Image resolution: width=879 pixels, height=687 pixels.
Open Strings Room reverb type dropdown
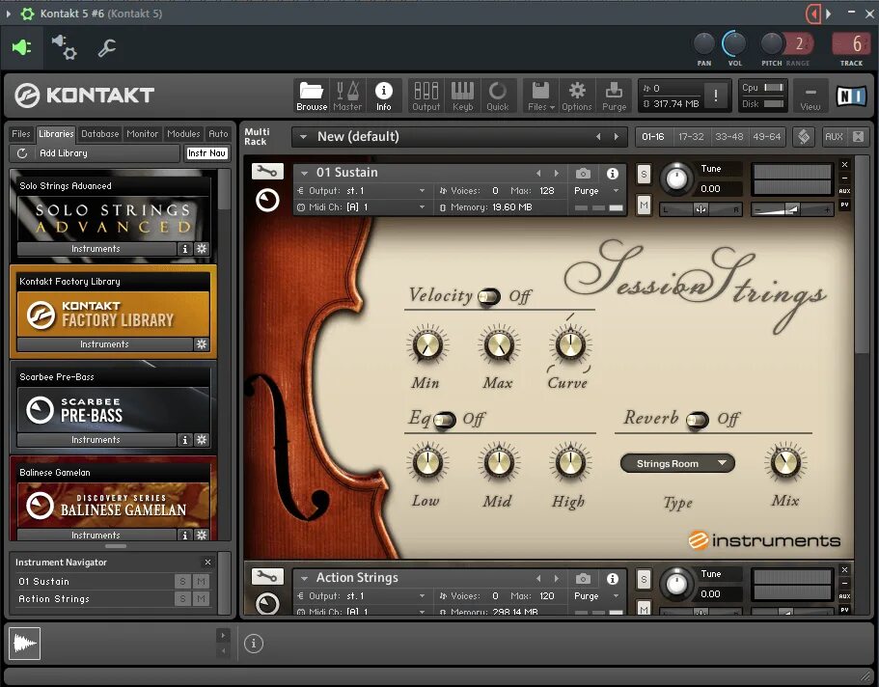click(x=677, y=463)
